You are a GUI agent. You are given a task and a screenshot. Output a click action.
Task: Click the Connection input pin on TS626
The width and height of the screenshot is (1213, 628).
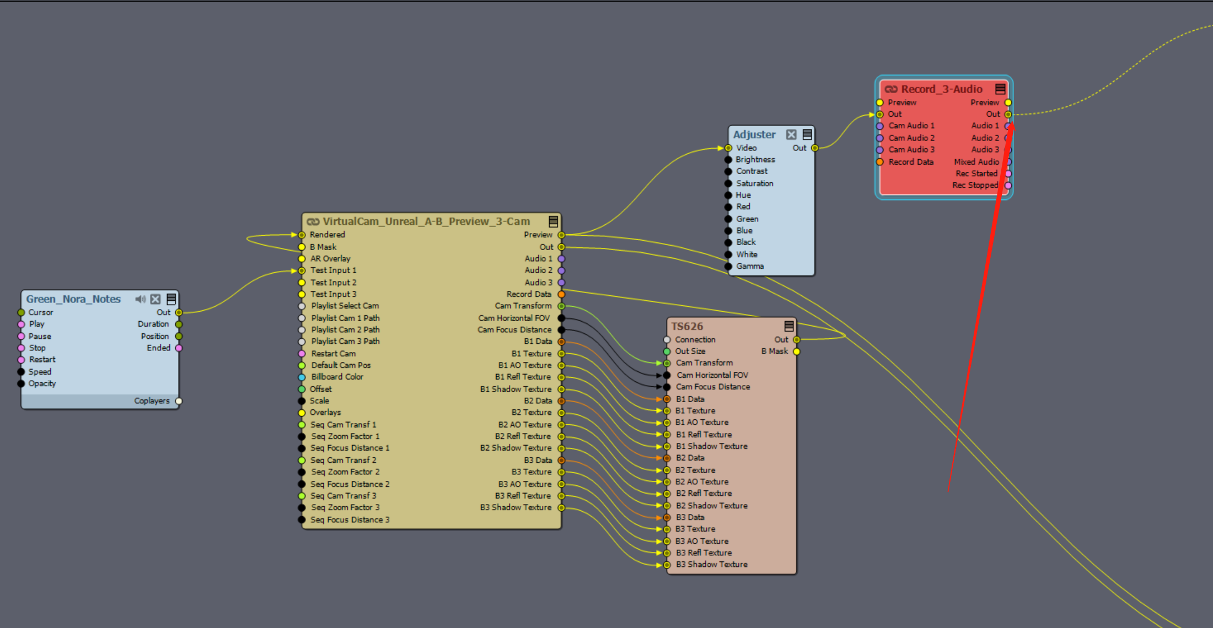667,340
